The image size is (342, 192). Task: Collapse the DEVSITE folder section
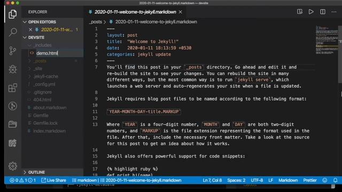click(x=25, y=37)
